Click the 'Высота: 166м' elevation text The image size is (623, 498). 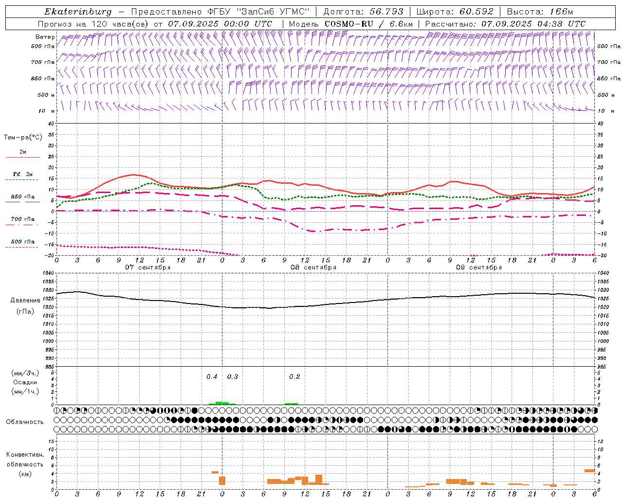540,12
